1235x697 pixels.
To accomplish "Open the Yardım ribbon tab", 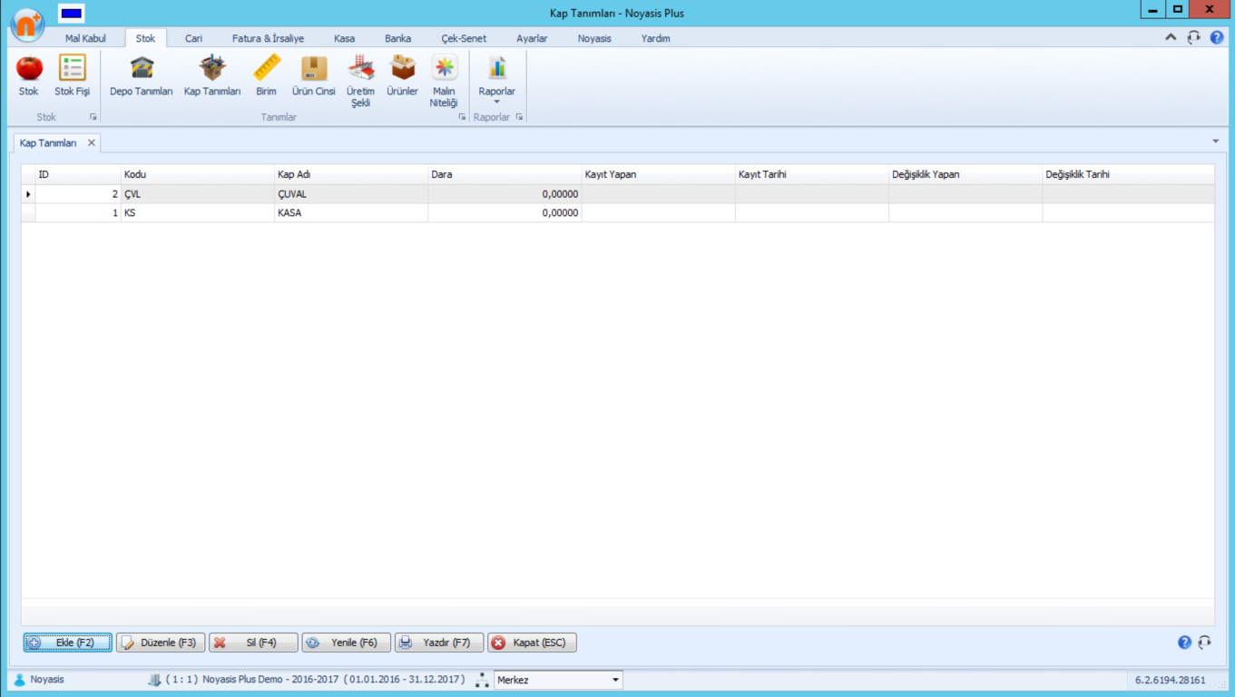I will (x=655, y=39).
